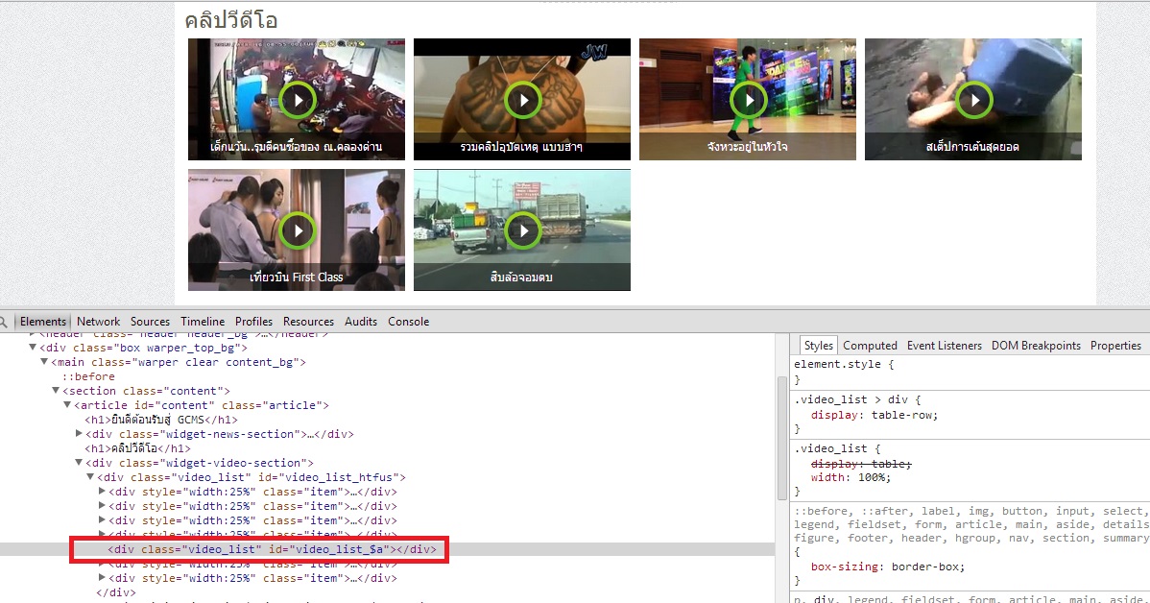Collapse the 'widget-video-section' div node

pos(79,463)
